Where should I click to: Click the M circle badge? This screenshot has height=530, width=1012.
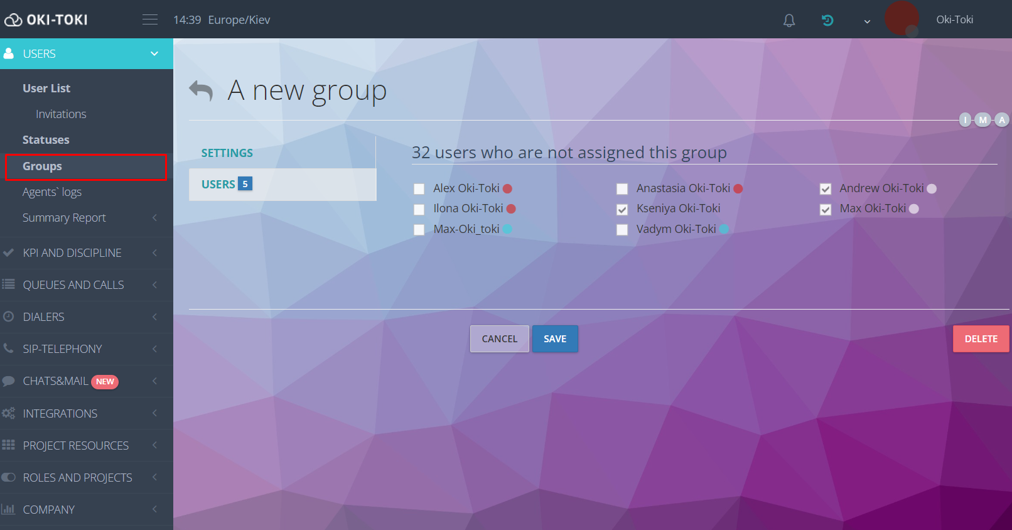click(983, 120)
